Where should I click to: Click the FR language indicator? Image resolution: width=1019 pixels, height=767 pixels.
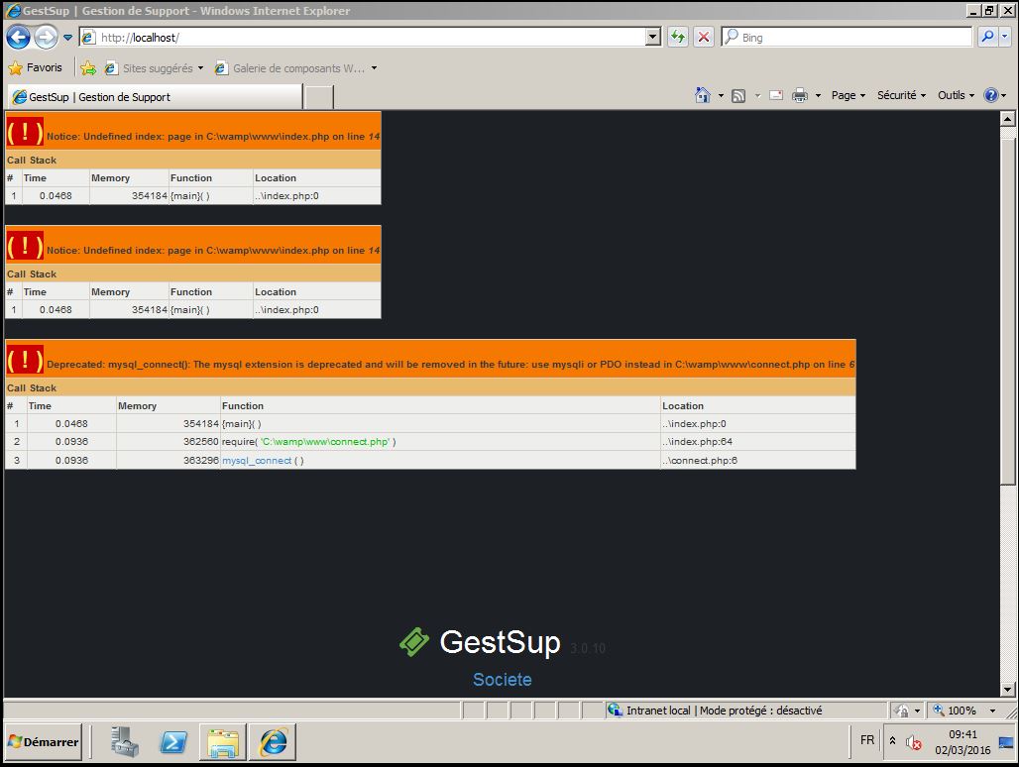click(867, 740)
